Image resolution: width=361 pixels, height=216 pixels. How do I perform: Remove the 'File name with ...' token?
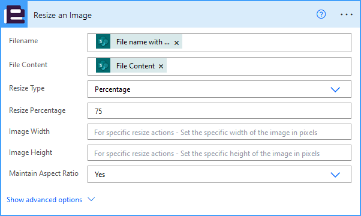pyautogui.click(x=176, y=43)
